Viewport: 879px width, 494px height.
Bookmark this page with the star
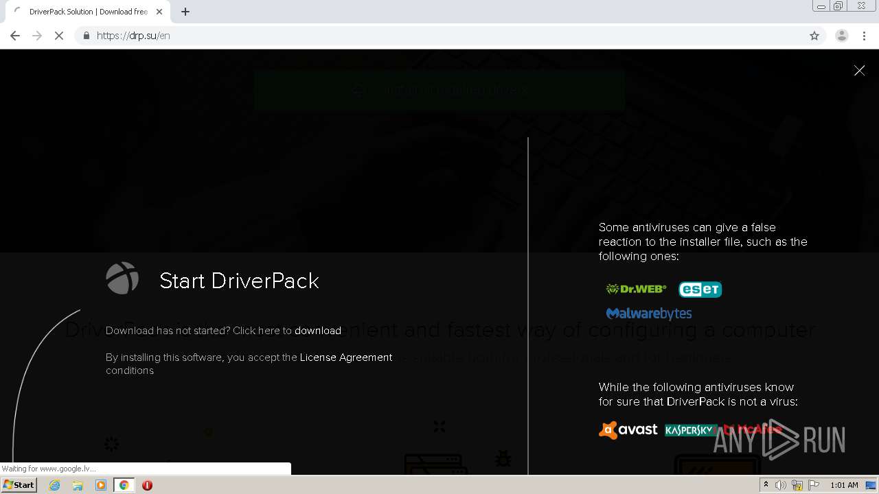(x=814, y=36)
